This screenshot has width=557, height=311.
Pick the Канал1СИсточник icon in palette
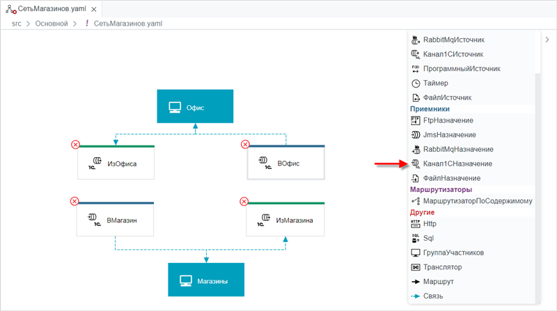point(415,54)
